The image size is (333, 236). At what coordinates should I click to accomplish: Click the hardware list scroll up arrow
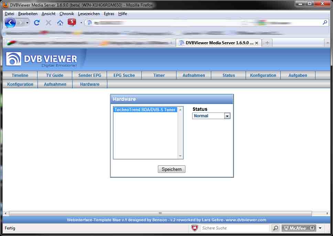click(x=180, y=110)
